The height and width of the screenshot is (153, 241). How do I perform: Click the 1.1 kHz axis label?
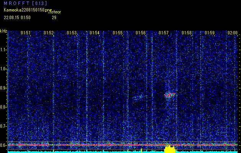tap(3, 50)
